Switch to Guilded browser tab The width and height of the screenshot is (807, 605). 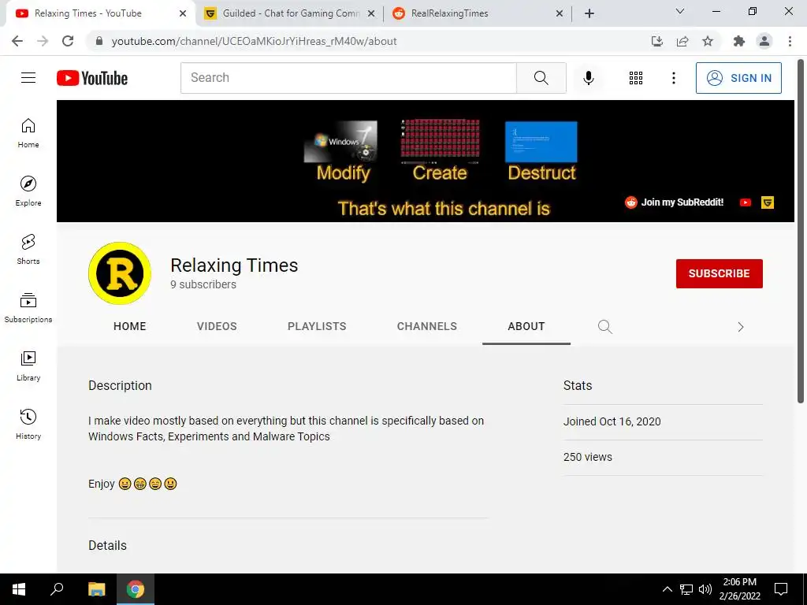coord(291,13)
